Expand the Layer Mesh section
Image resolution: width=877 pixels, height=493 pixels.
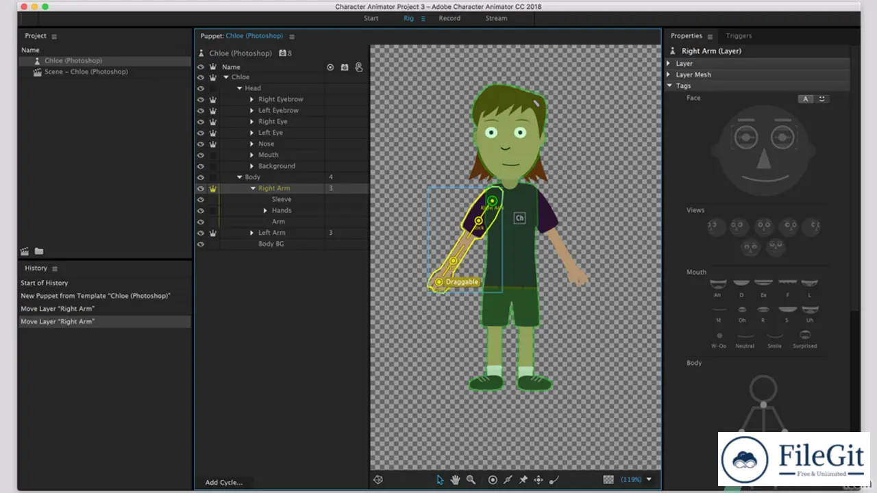[669, 75]
